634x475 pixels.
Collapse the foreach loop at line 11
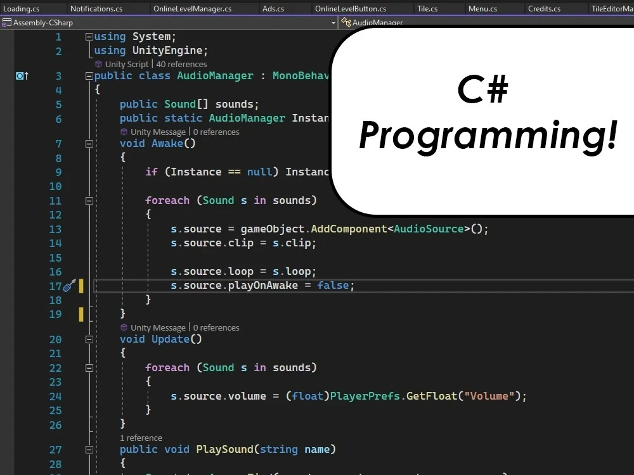[x=89, y=201]
